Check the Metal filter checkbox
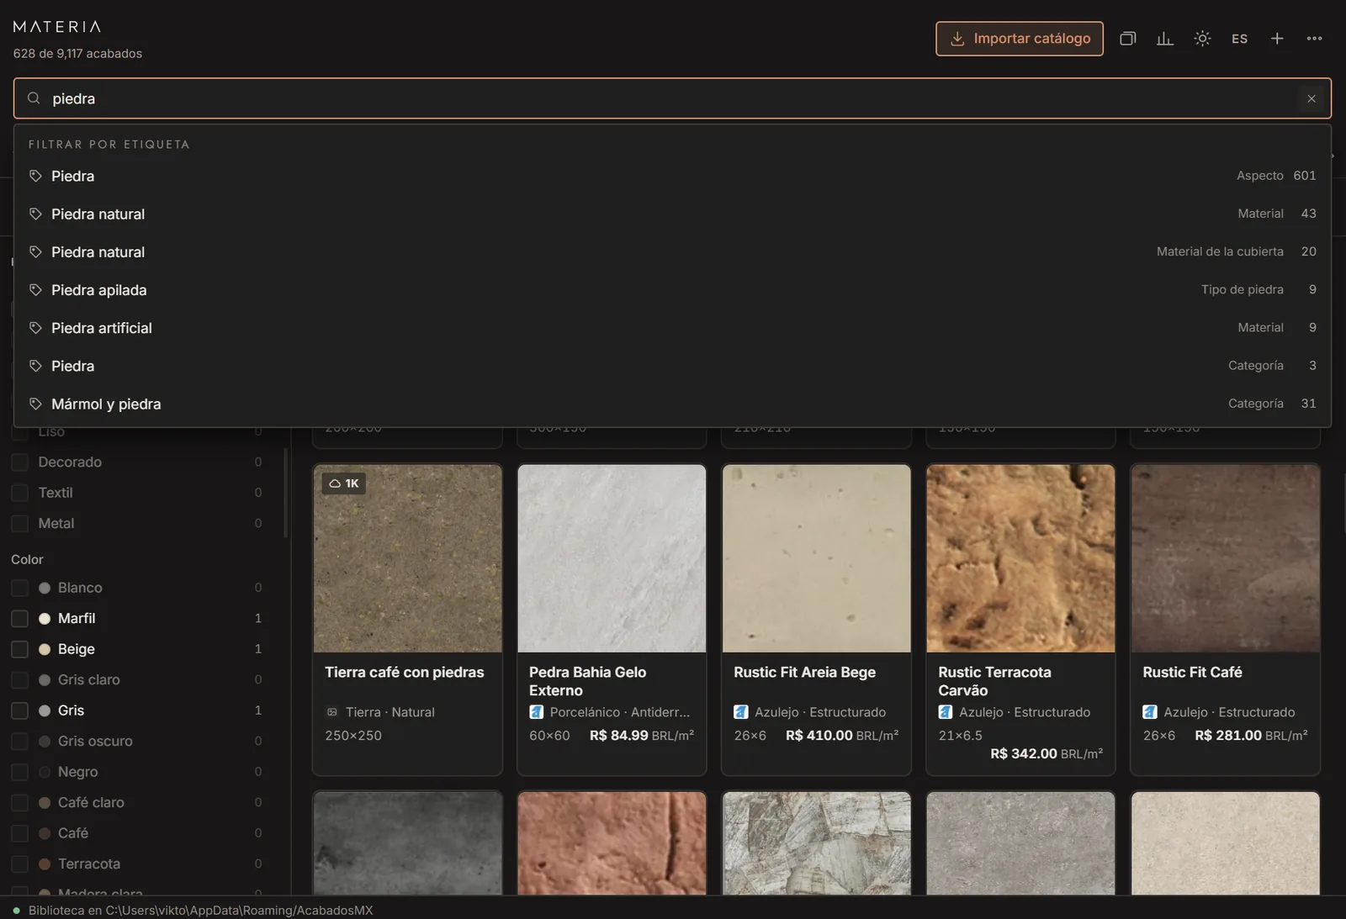 [x=20, y=524]
